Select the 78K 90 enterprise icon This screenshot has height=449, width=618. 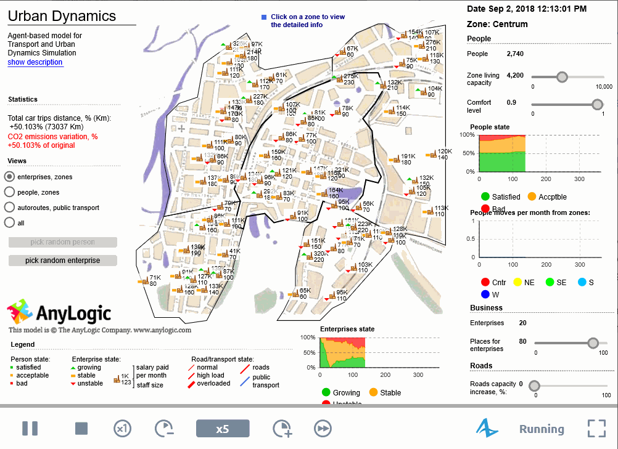click(338, 111)
